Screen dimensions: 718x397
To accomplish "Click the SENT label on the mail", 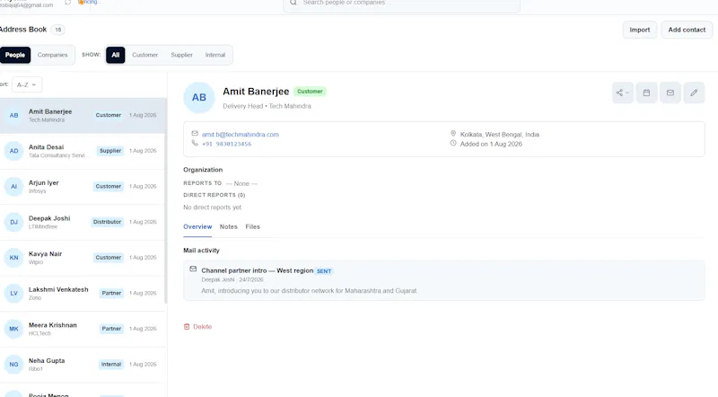I will click(x=324, y=271).
